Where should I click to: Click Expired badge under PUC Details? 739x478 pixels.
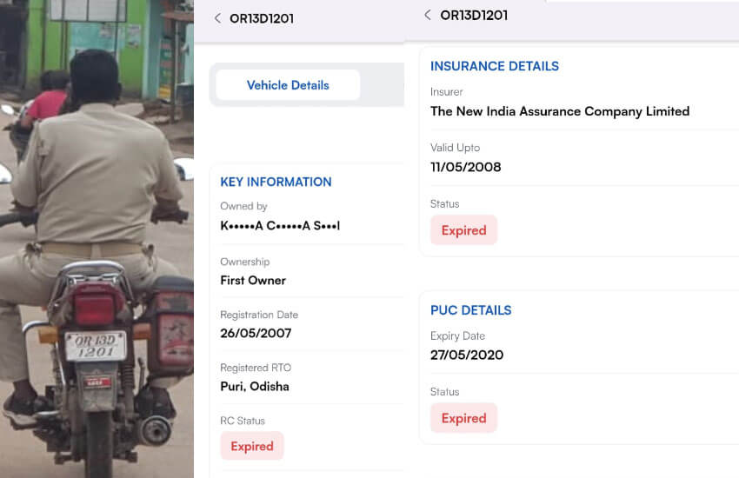tap(463, 418)
